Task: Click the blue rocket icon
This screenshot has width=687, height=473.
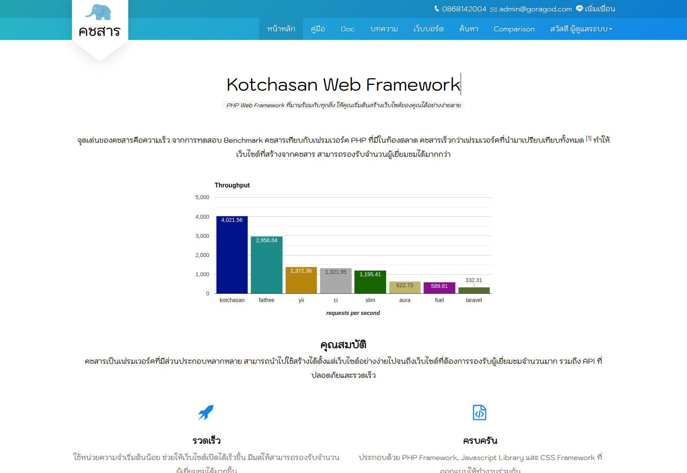Action: click(x=206, y=412)
